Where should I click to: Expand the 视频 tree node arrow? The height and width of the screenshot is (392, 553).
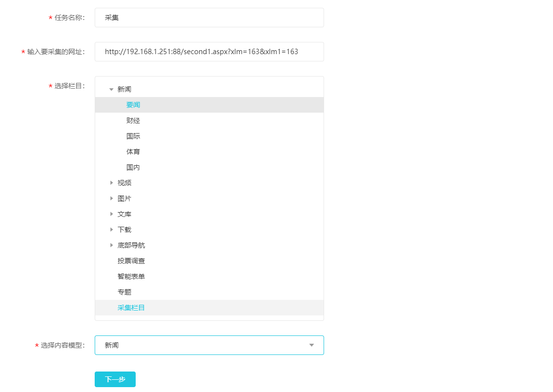coord(111,183)
